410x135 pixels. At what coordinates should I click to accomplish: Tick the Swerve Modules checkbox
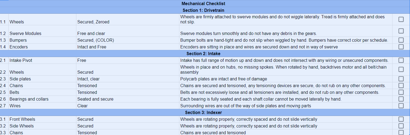coord(401,31)
